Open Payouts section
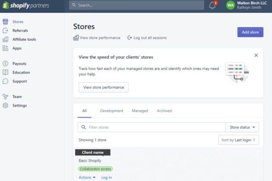 [19, 64]
